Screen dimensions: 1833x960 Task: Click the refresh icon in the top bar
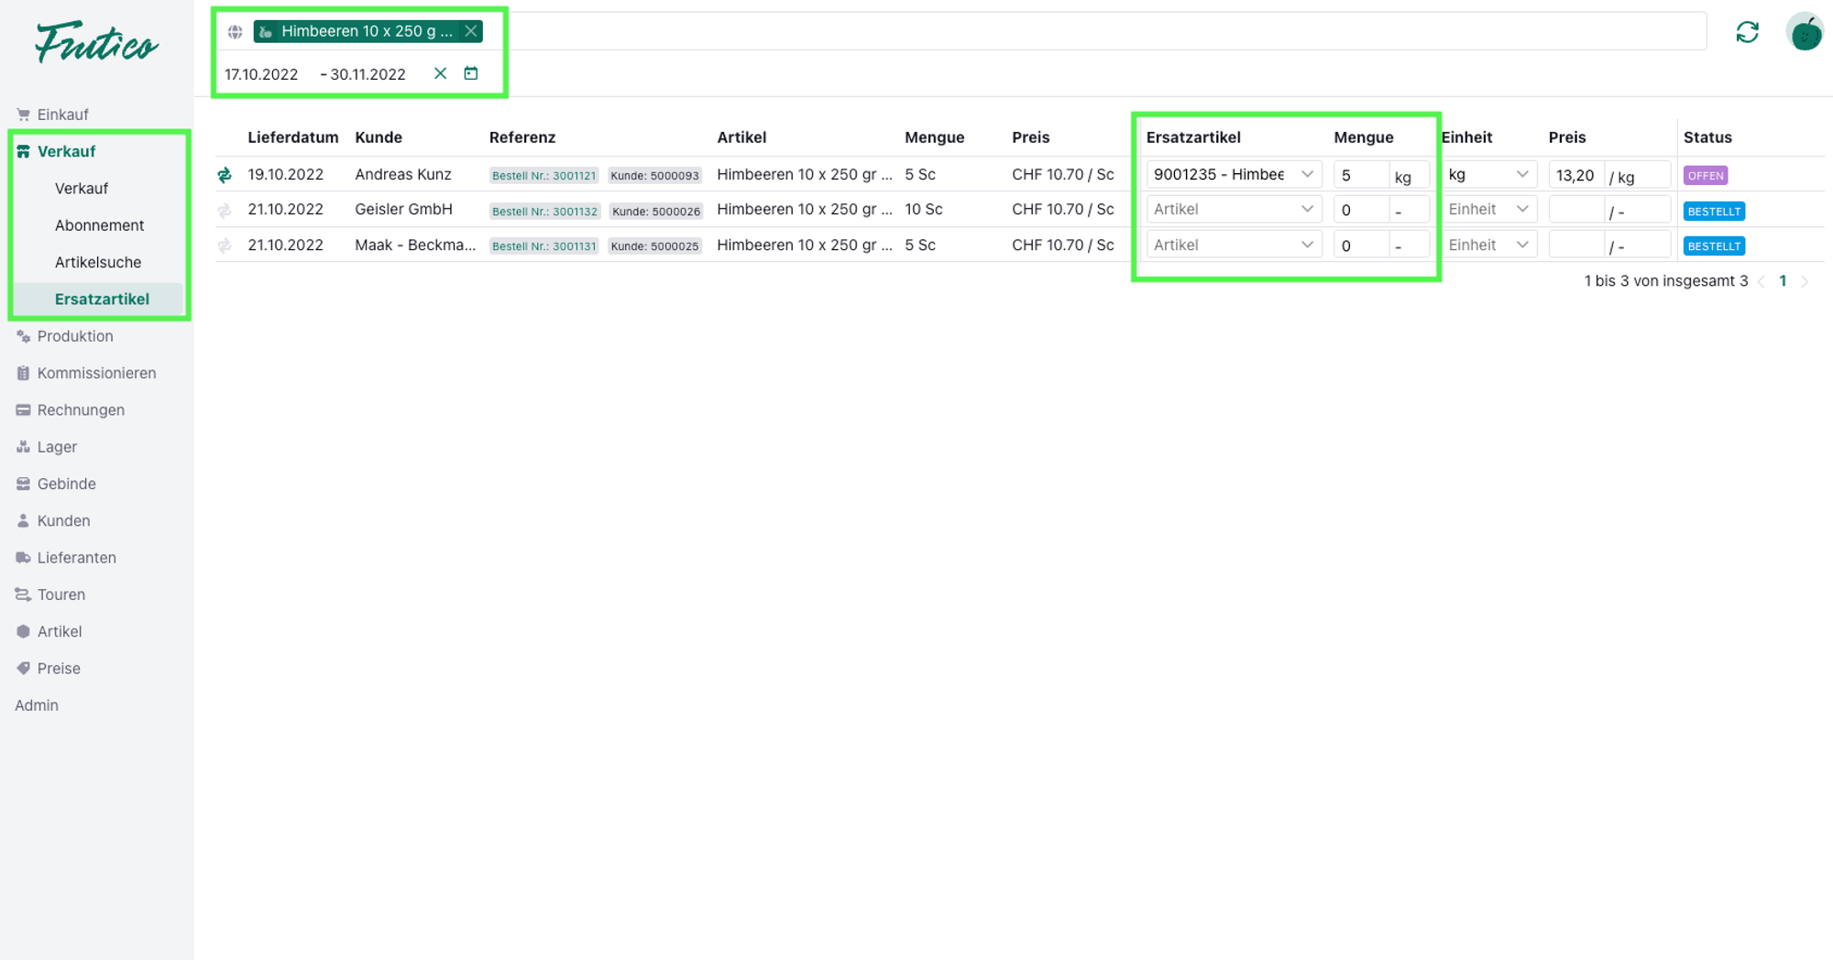pos(1747,33)
